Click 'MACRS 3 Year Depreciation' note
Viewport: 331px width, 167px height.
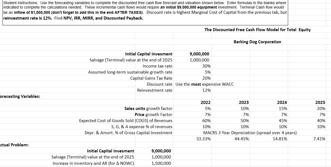click(x=250, y=133)
